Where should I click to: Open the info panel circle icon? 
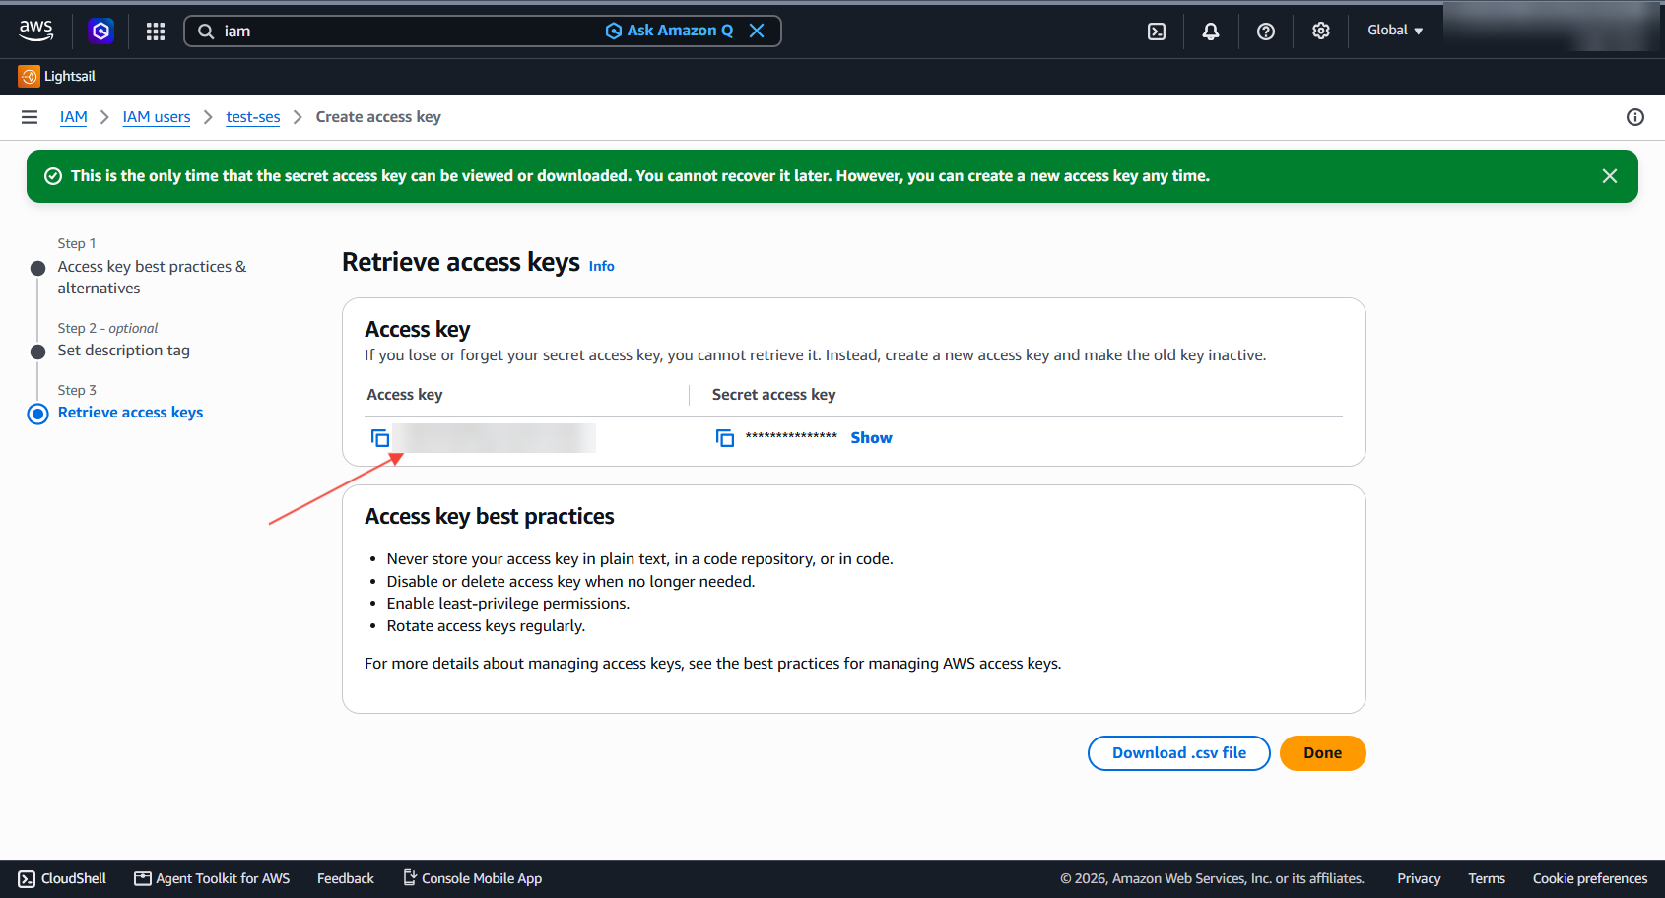coord(1635,117)
